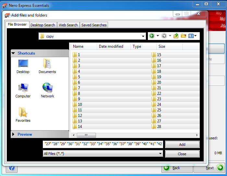Image resolution: width=227 pixels, height=176 pixels.
Task: Click the Close button
Action: tap(182, 154)
